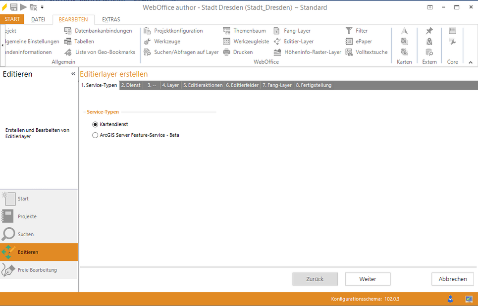478x306 pixels.
Task: Click the map with eye icon in Karten
Action: [x=404, y=52]
